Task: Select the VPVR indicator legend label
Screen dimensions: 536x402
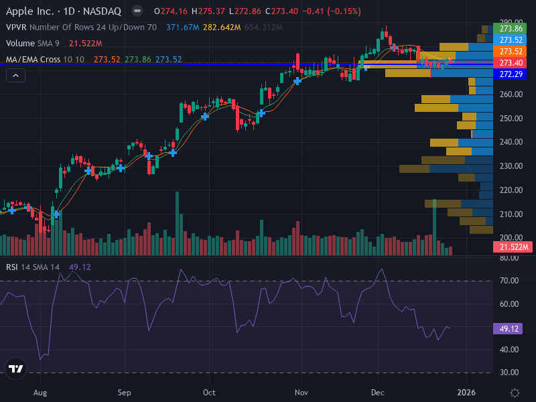Action: 16,27
